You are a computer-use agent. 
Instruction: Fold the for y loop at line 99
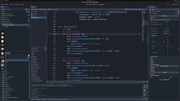pyautogui.click(x=57, y=61)
